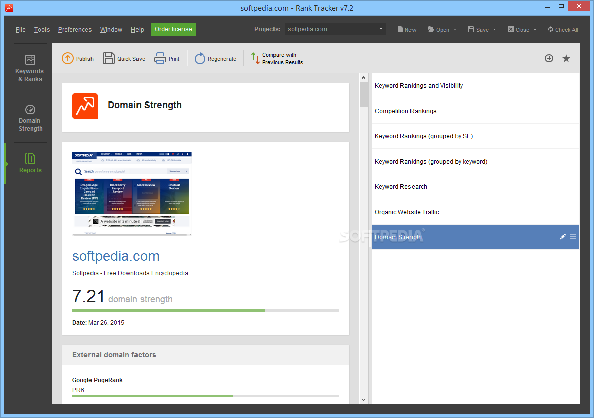594x418 pixels.
Task: Select the Keyword Research report
Action: 475,186
